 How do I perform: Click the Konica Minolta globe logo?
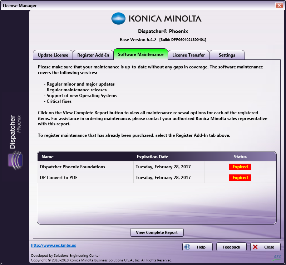coord(118,19)
